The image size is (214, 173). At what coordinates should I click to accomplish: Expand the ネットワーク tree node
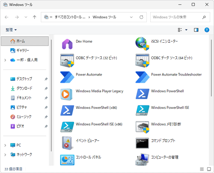tap(5, 155)
